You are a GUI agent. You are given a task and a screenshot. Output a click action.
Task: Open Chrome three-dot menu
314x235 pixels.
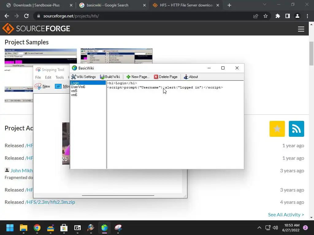(x=307, y=16)
